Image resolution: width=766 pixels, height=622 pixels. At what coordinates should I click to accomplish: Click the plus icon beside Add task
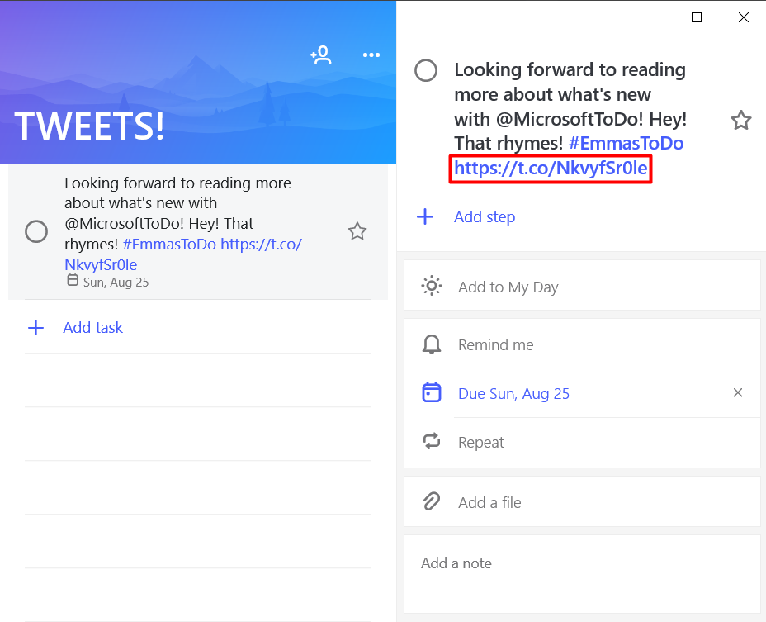click(x=35, y=328)
